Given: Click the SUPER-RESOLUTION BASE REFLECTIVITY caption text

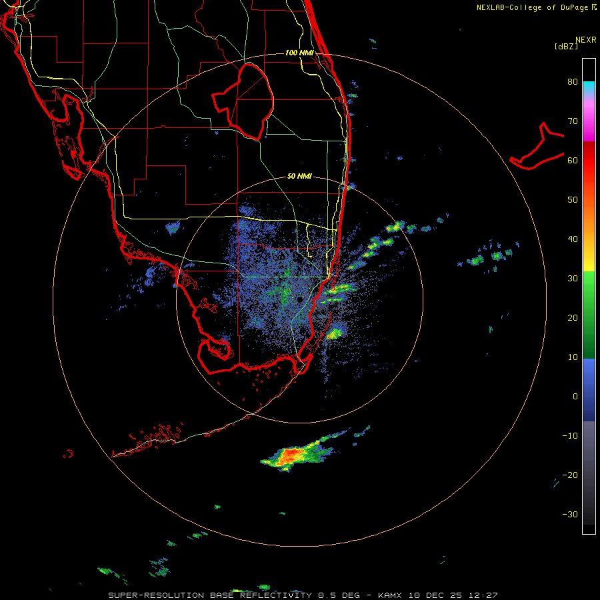Looking at the screenshot, I should tap(210, 595).
